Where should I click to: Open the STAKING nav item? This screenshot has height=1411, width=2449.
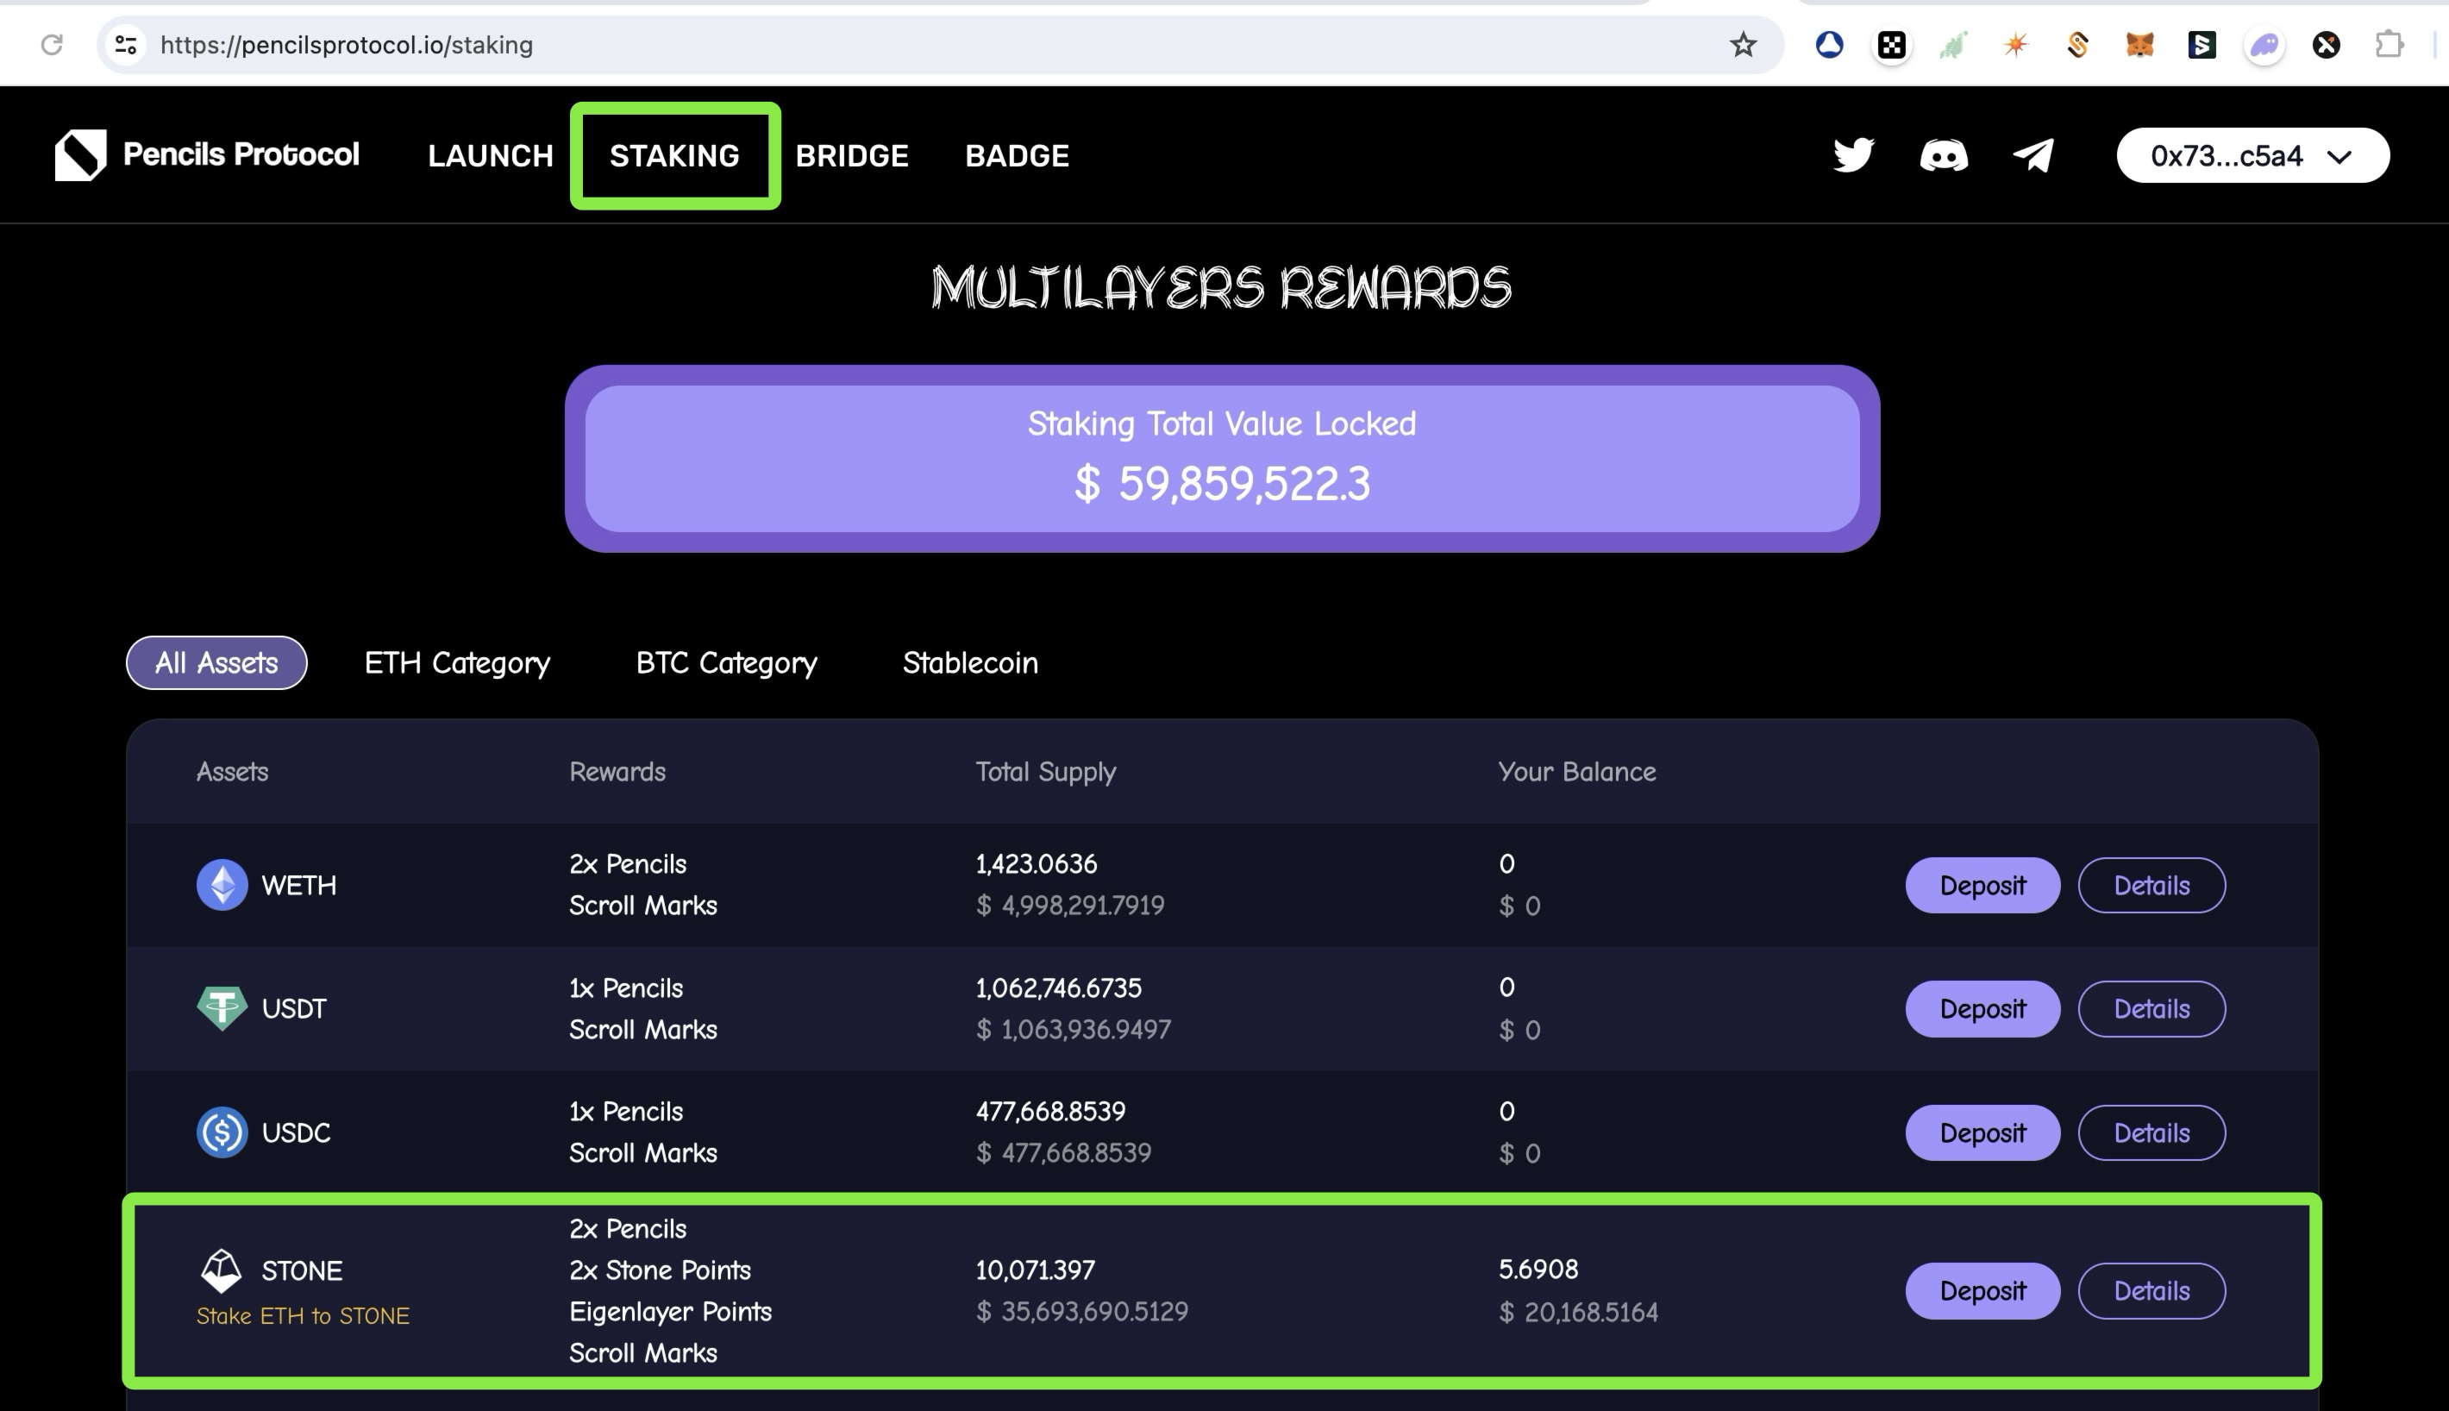pos(674,155)
